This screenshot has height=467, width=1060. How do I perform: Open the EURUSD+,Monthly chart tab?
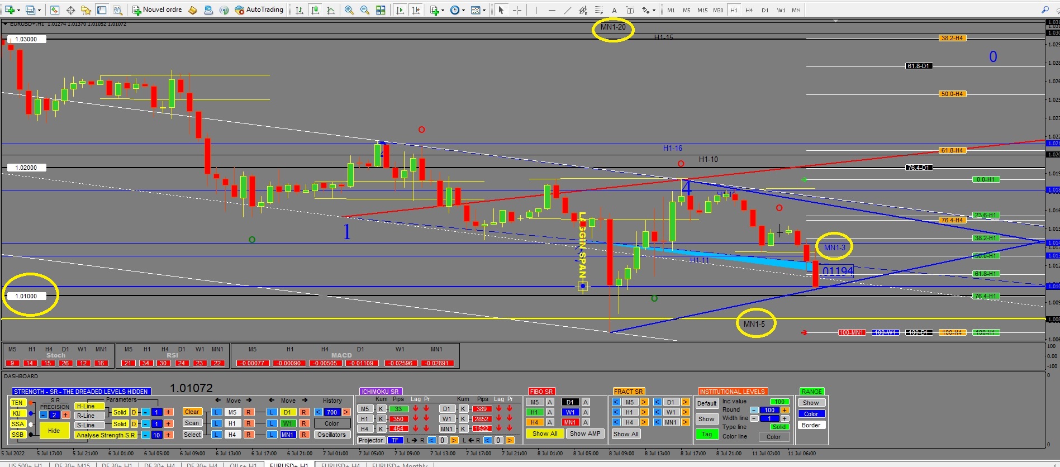400,465
